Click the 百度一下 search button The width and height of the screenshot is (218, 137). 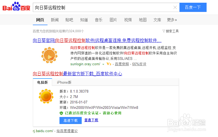(193, 7)
